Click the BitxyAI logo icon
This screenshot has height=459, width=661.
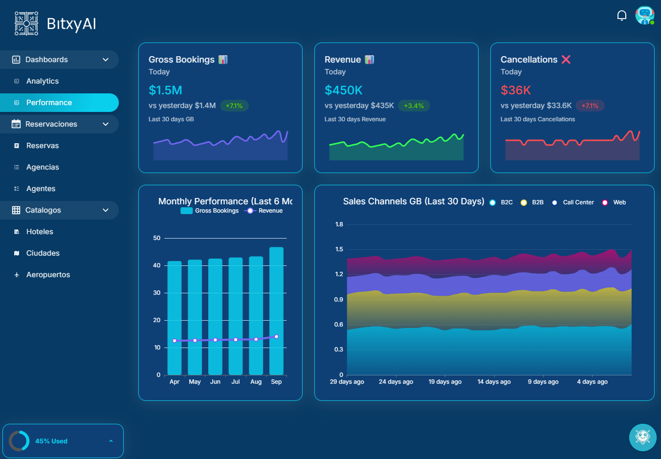tap(26, 23)
